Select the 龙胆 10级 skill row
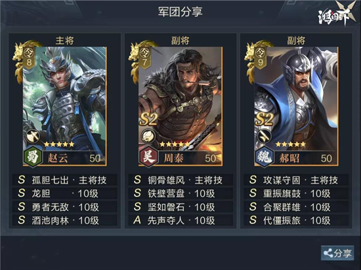This screenshot has width=361, height=270. click(65, 193)
